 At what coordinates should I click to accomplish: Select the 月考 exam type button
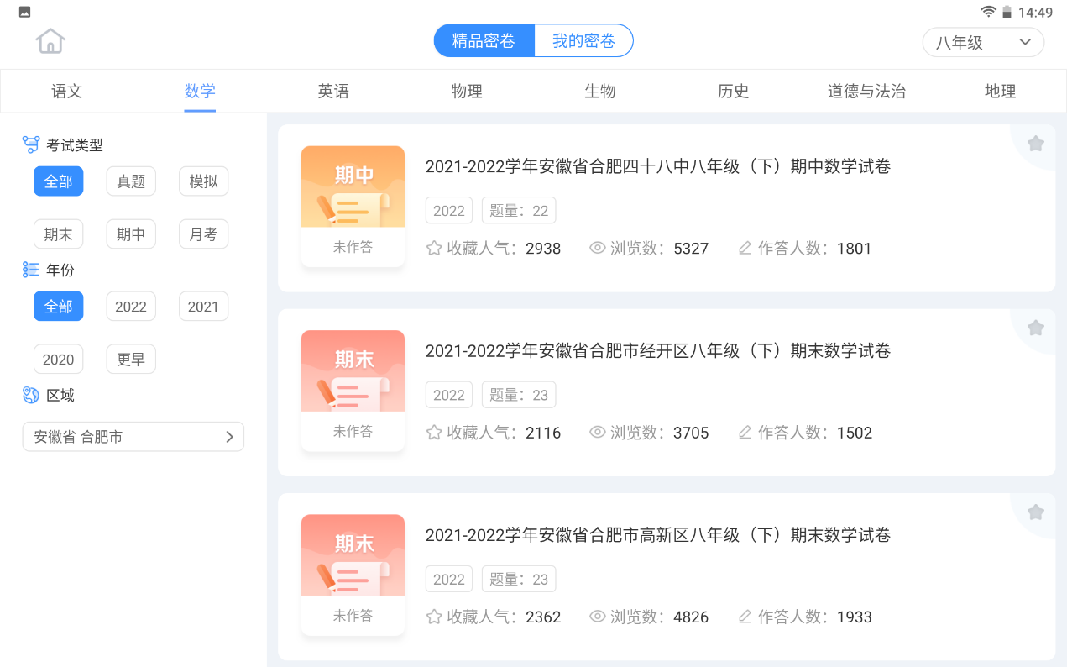(203, 234)
